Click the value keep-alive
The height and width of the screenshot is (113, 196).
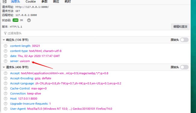pos(34,93)
